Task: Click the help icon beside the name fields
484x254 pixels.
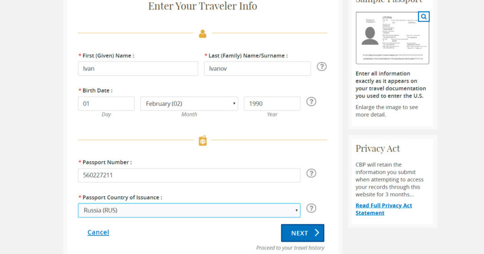Action: pyautogui.click(x=321, y=67)
